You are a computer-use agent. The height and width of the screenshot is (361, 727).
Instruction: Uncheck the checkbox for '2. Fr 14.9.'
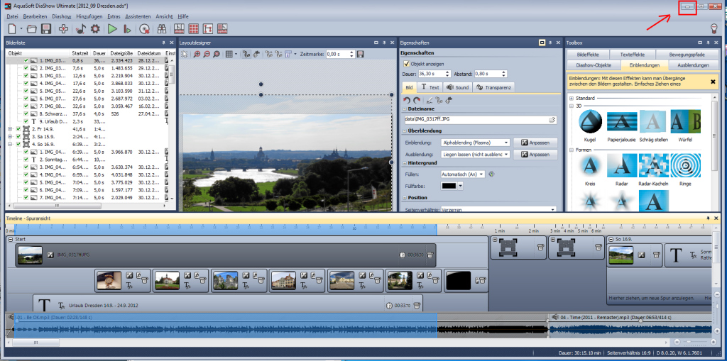(x=18, y=129)
